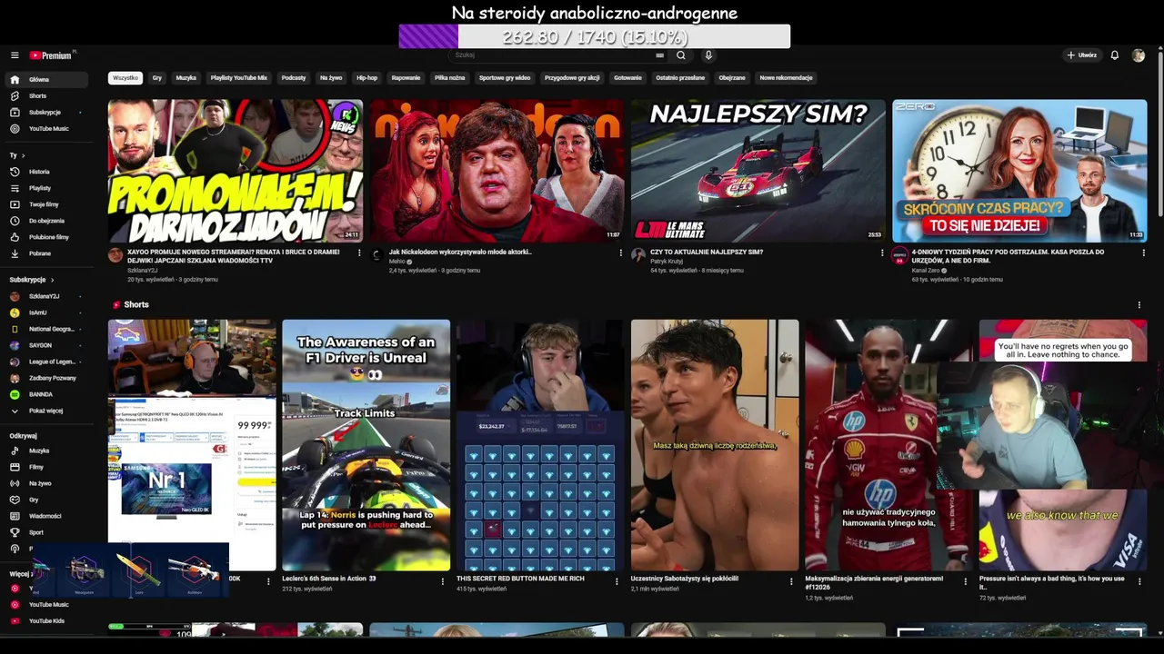This screenshot has width=1164, height=654.
Task: Explore Filmy in sidebar
Action: click(x=48, y=467)
